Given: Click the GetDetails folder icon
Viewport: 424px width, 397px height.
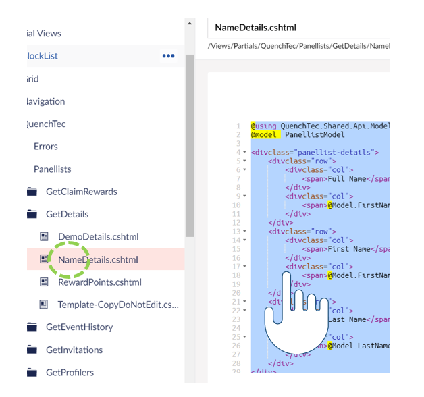Looking at the screenshot, I should tap(32, 214).
